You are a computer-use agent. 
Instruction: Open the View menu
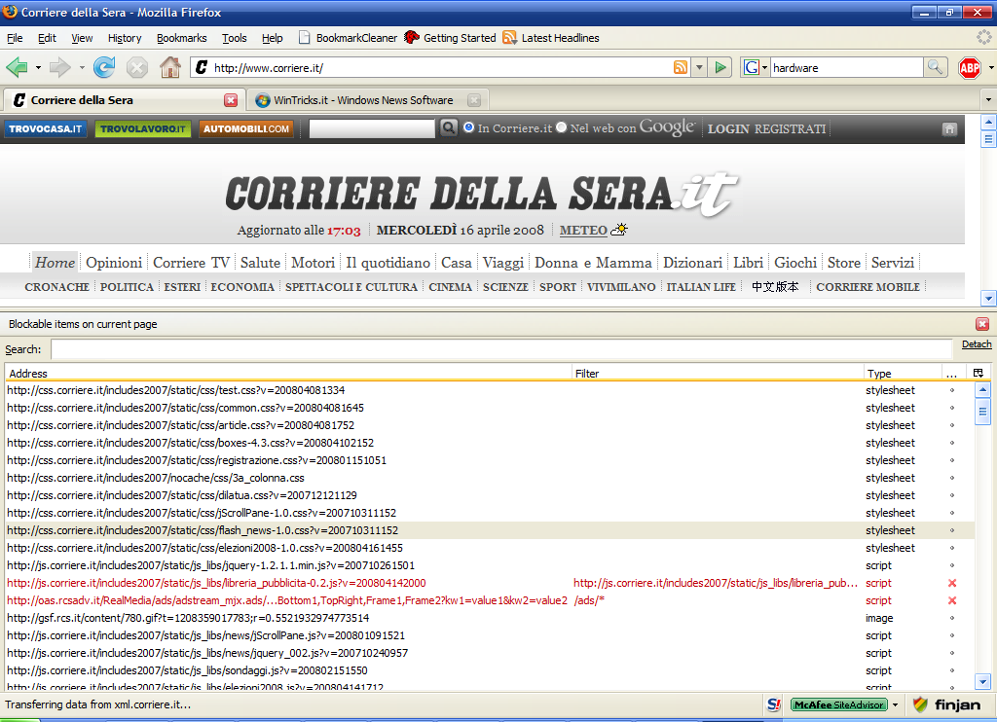[82, 38]
